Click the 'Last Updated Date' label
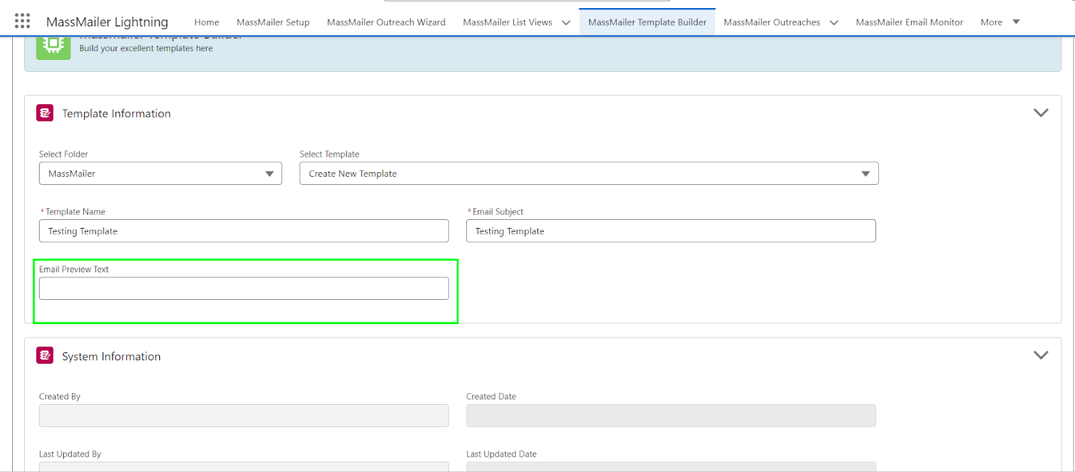The image size is (1075, 472). point(501,454)
